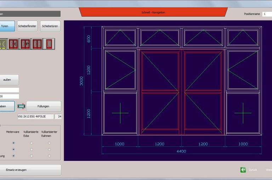This screenshot has width=272, height=180.
Task: Open the Schiebetüren category
Action: pos(50,26)
